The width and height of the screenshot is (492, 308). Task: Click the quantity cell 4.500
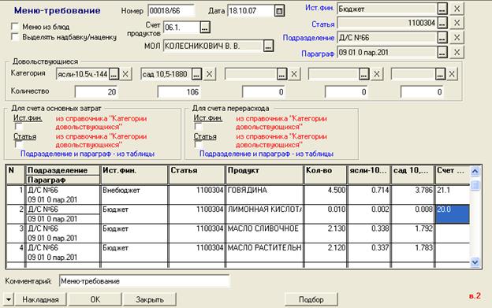pos(326,195)
